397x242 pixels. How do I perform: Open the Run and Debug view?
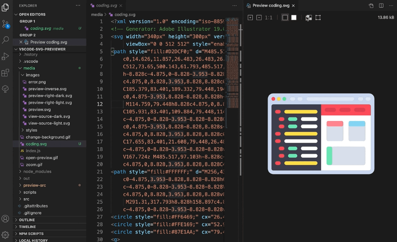pos(5,56)
